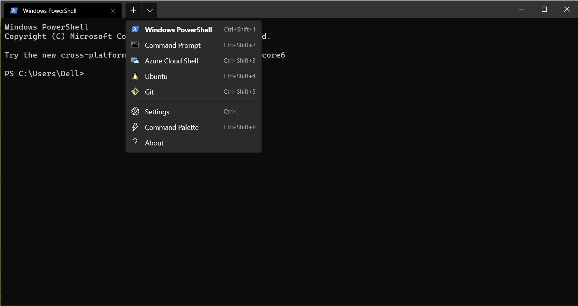Screen dimensions: 578x306
Task: Open Command Prompt from its icon
Action: [x=135, y=45]
